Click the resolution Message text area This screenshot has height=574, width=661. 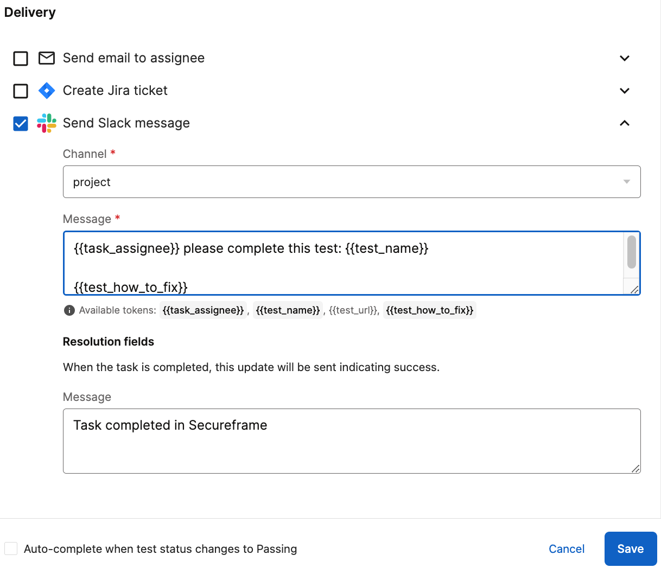tap(352, 441)
